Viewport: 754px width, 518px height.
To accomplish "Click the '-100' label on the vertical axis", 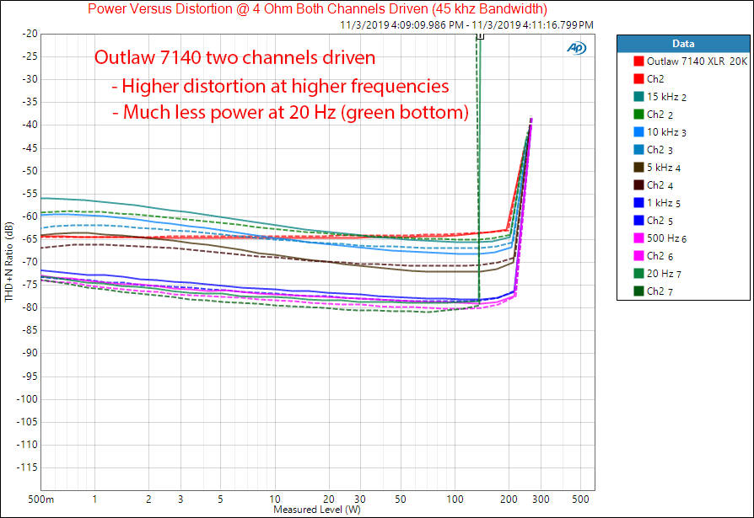I will (x=27, y=399).
